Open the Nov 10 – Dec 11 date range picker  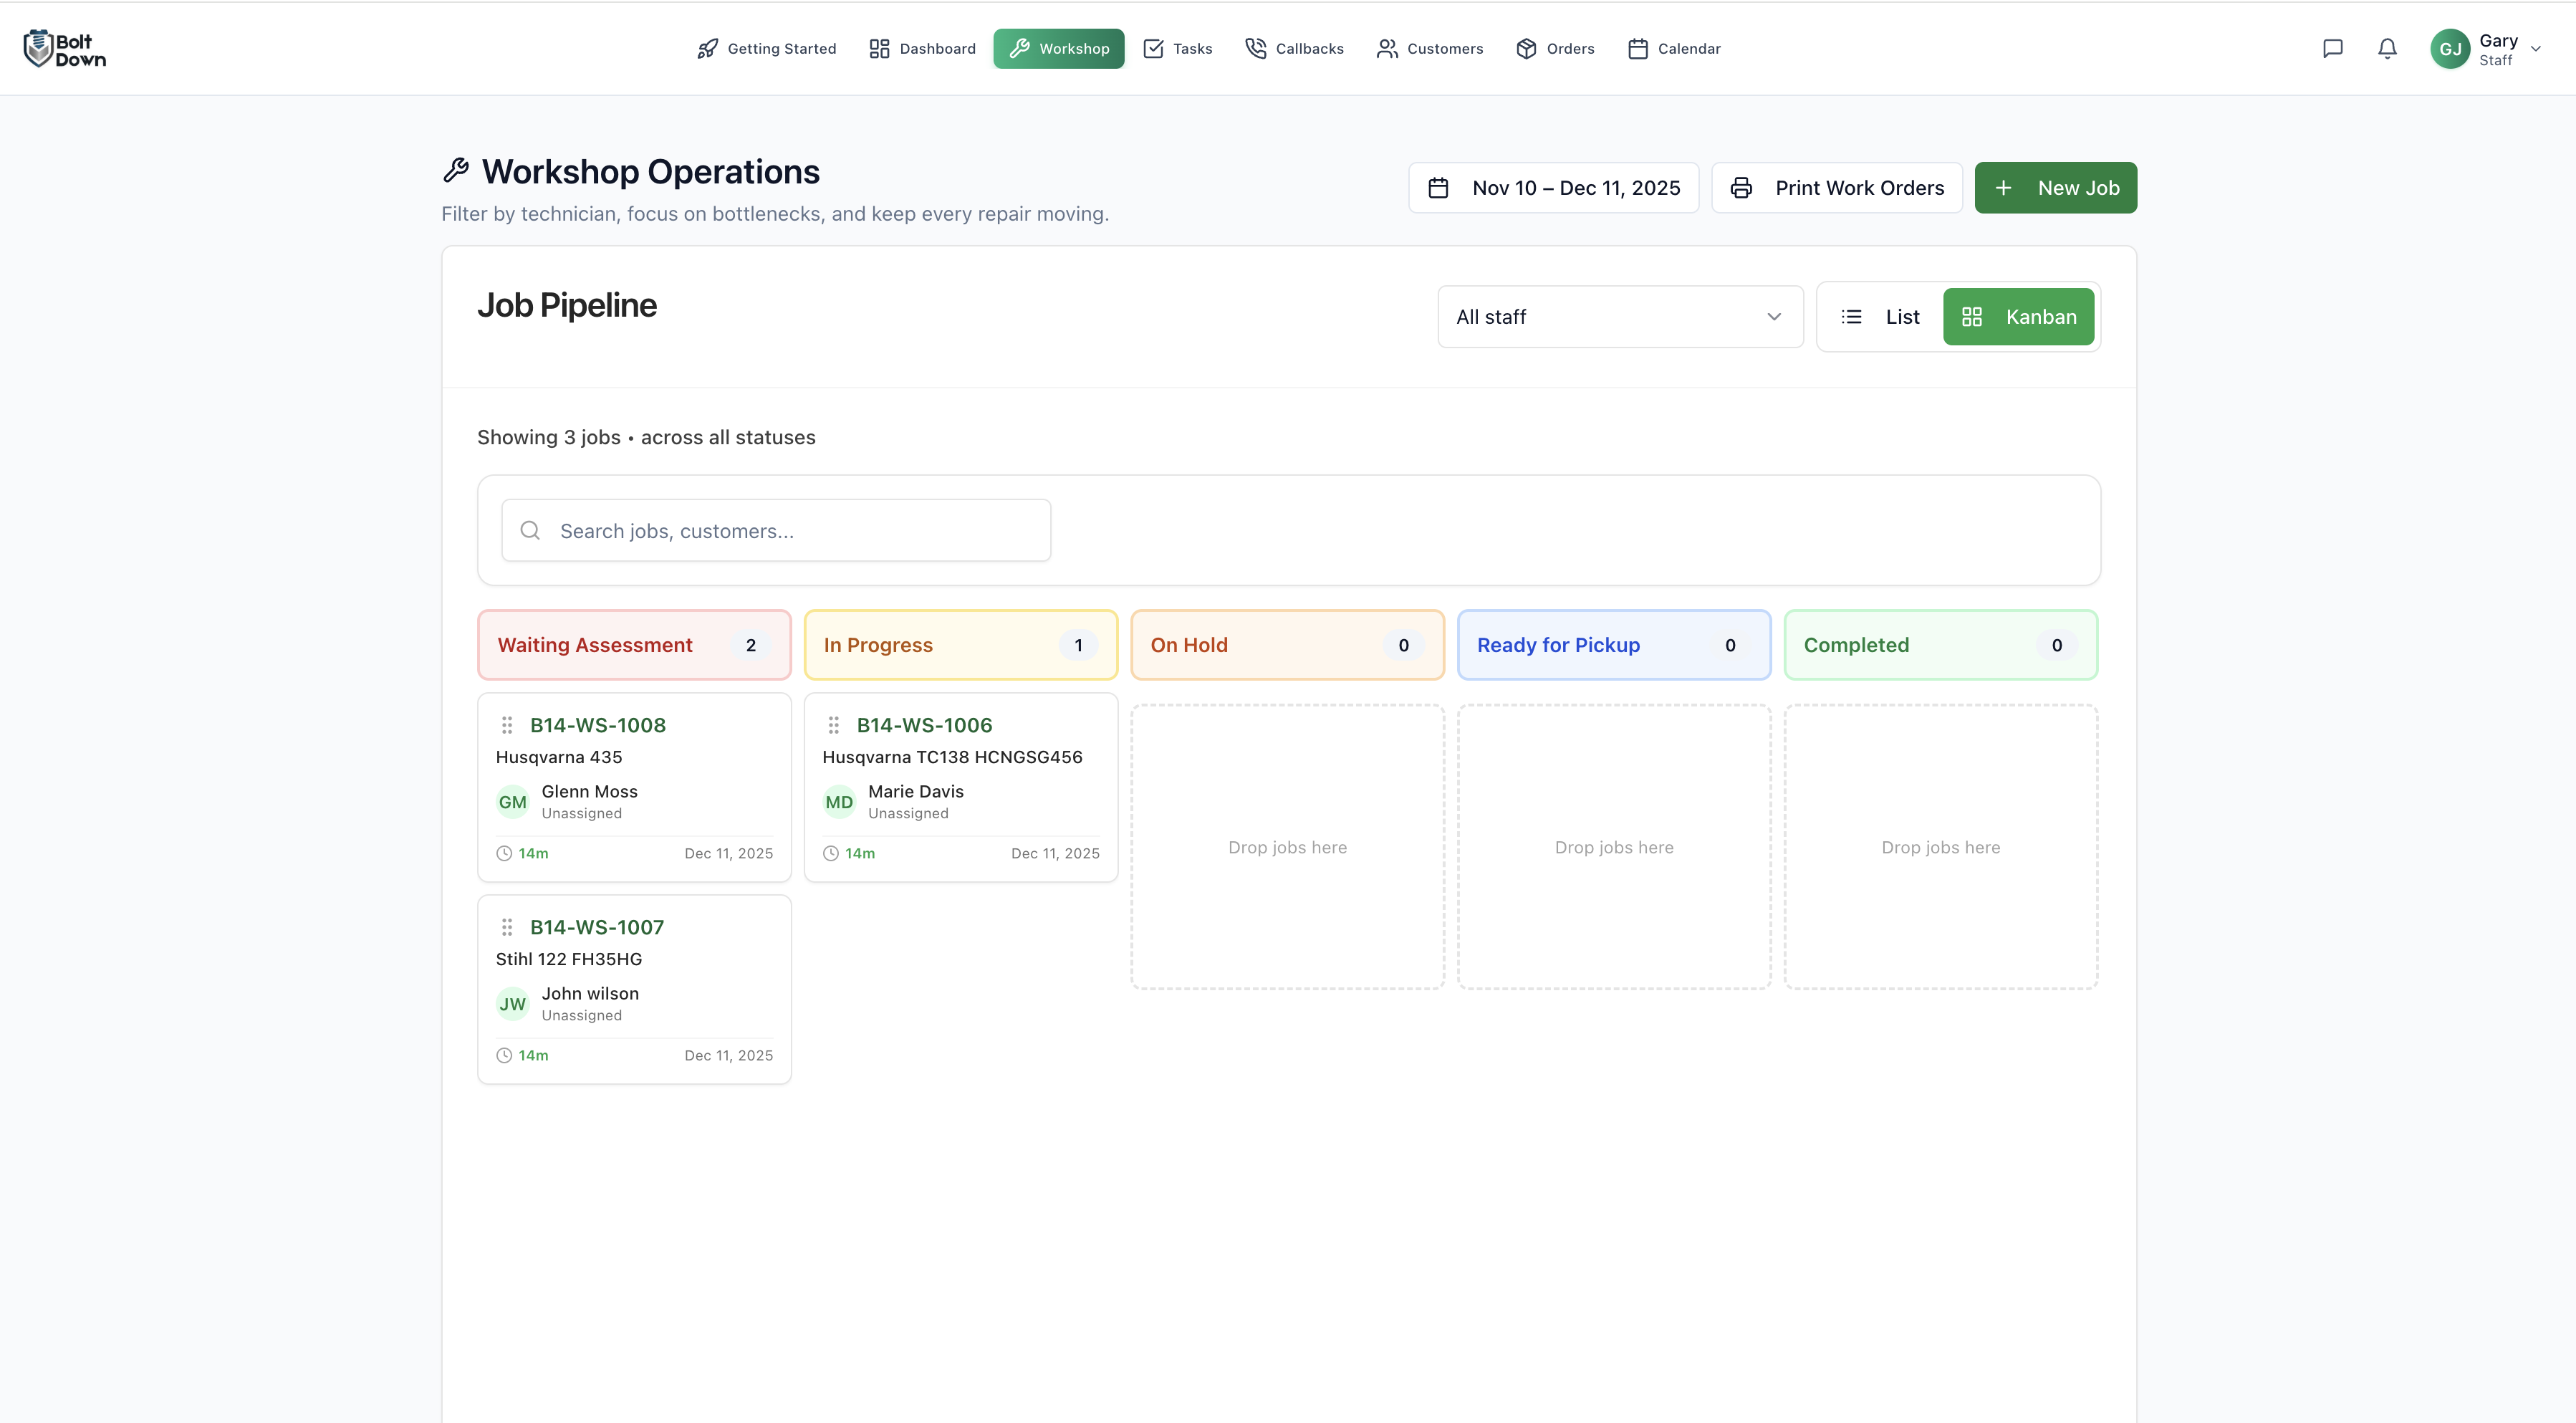[x=1553, y=187]
